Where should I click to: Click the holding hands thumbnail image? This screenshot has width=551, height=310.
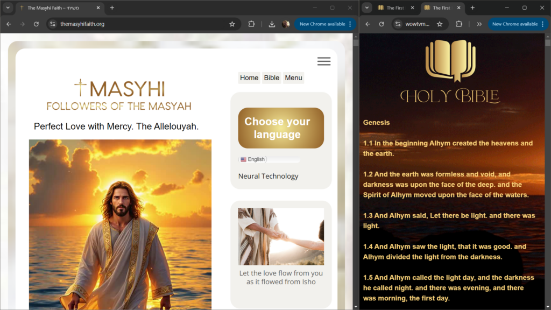coord(281,237)
